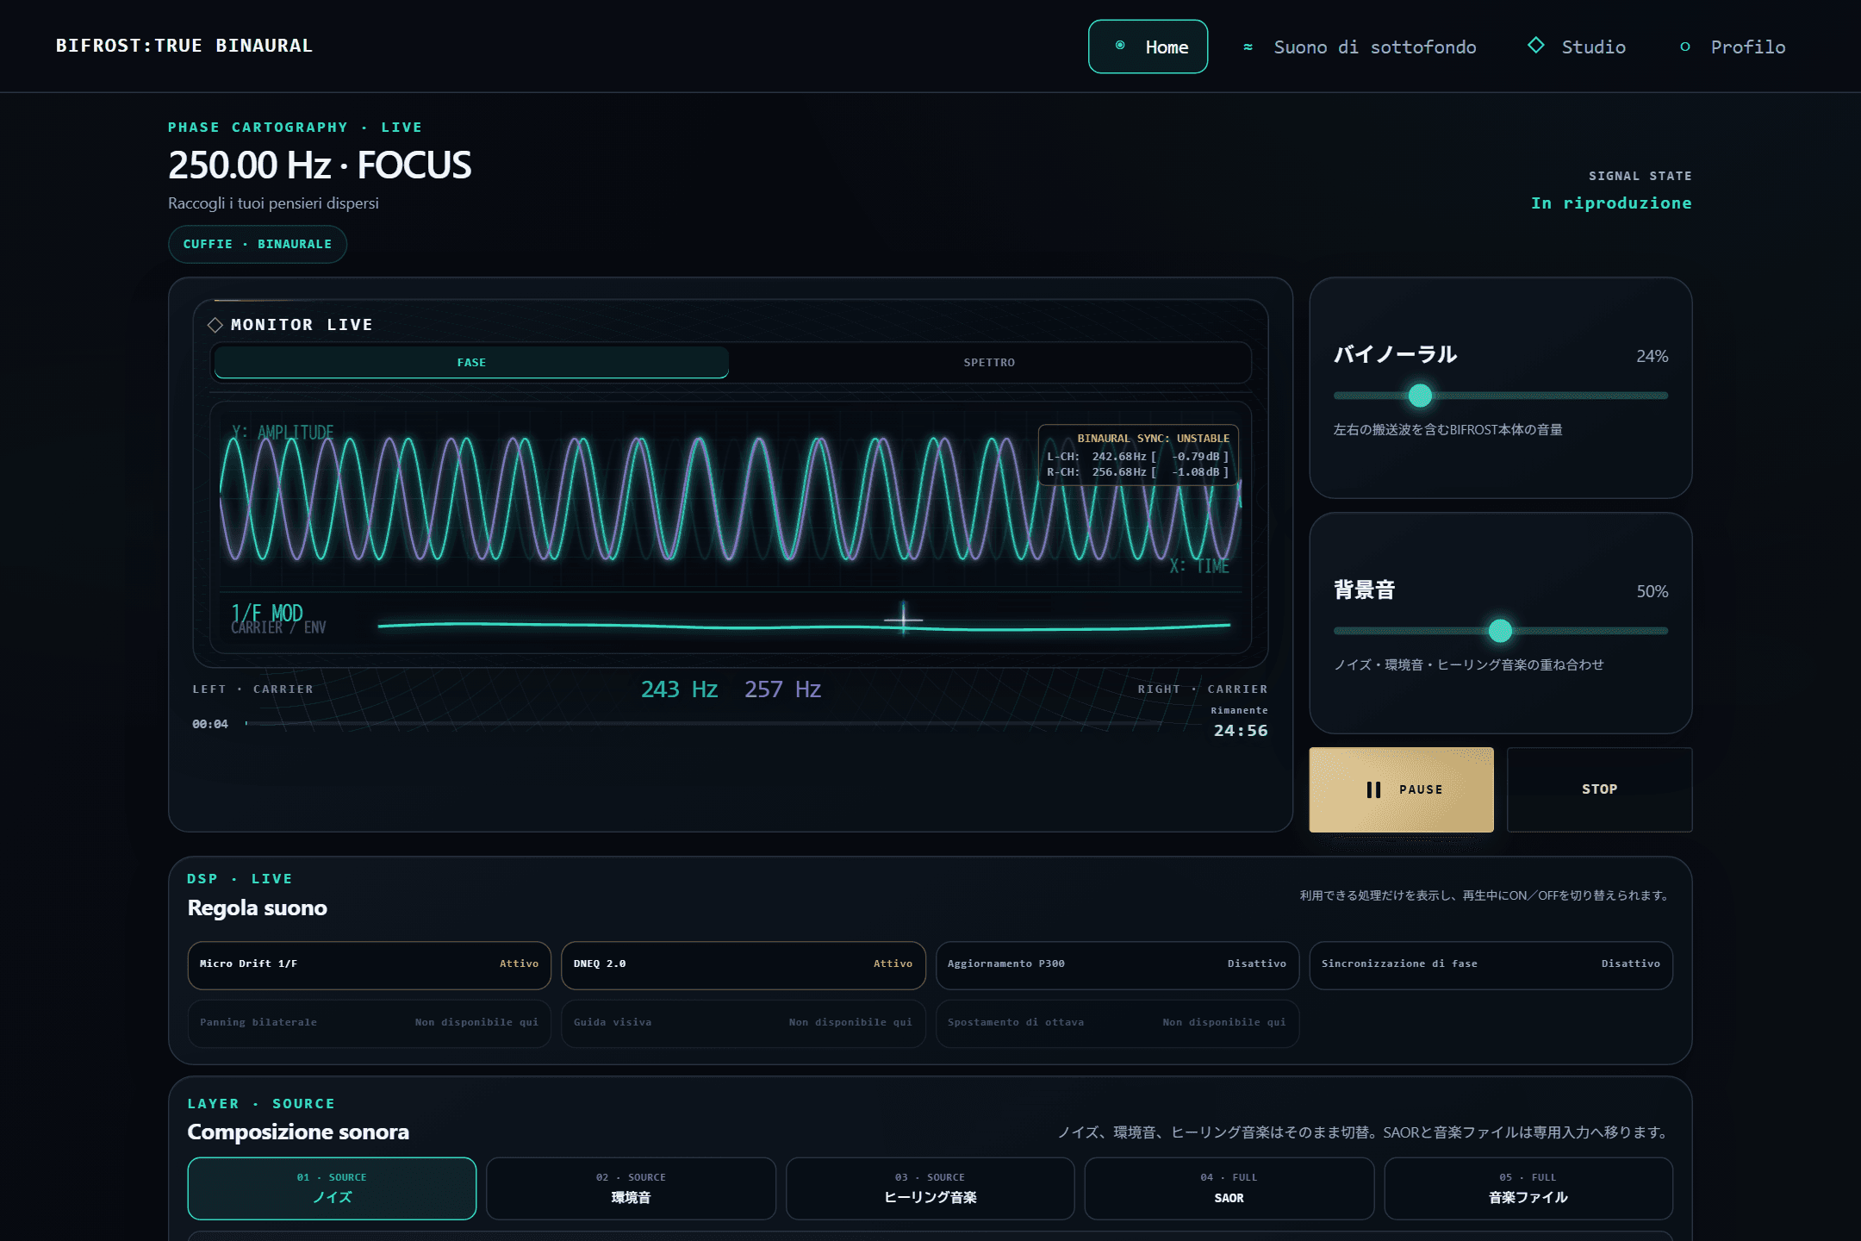This screenshot has height=1241, width=1861.
Task: Open the Home navigation tab
Action: tap(1148, 47)
